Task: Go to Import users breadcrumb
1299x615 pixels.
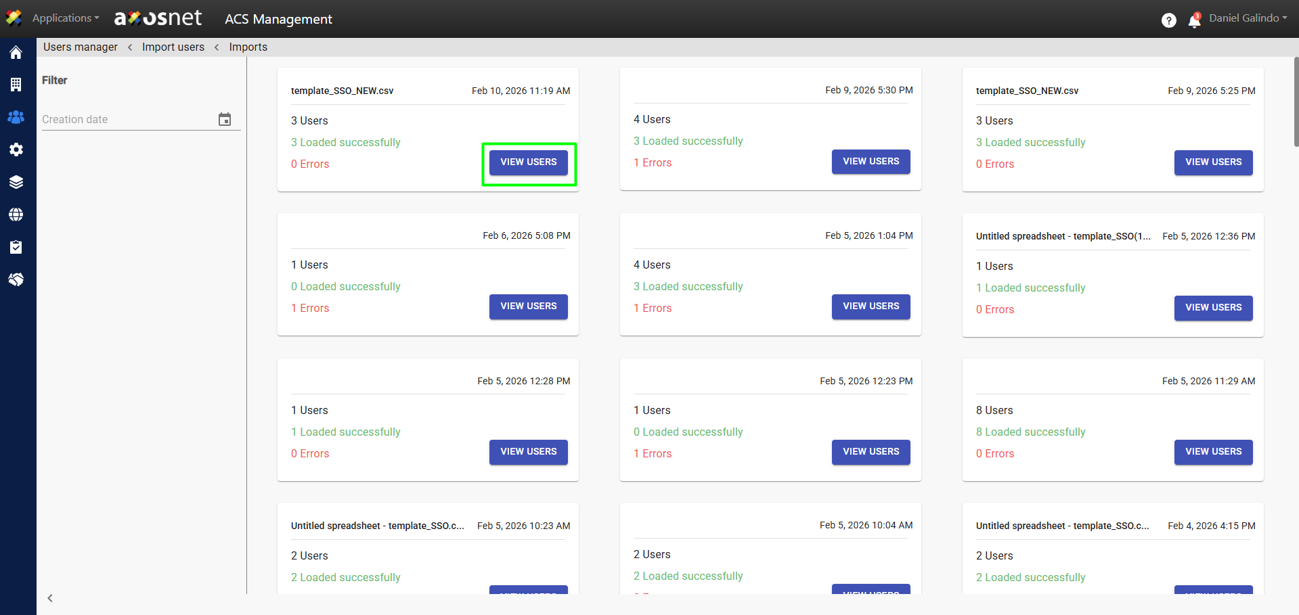Action: (x=173, y=47)
